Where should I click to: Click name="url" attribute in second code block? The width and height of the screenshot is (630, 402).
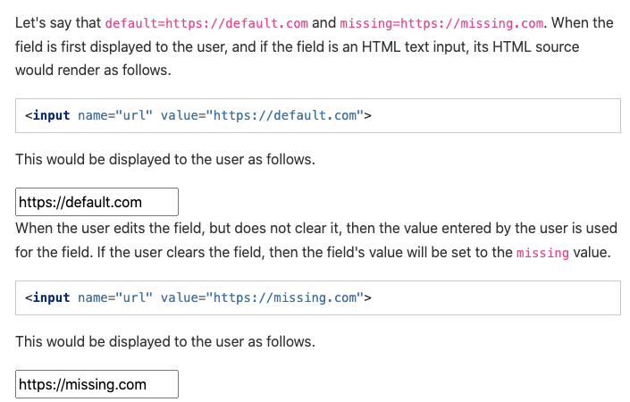(x=115, y=298)
